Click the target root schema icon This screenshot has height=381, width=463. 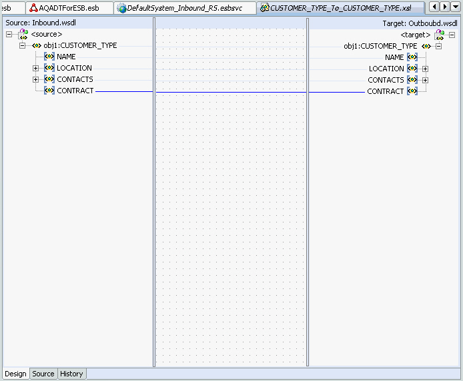[x=440, y=35]
